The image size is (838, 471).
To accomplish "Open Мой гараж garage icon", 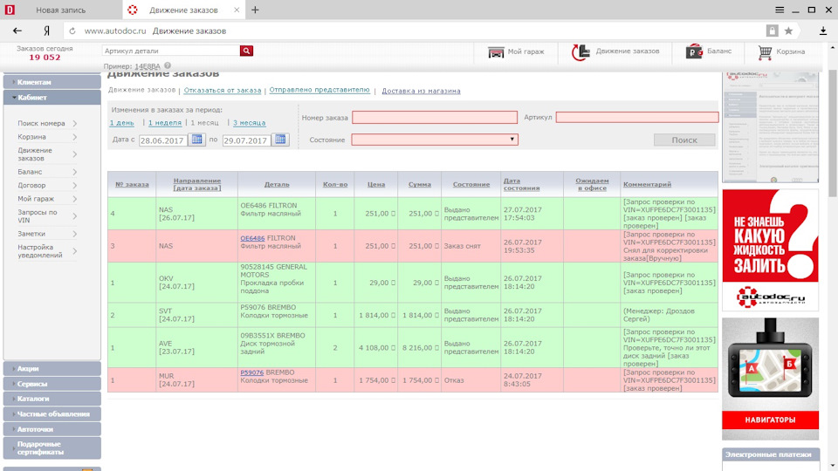I will pos(496,51).
